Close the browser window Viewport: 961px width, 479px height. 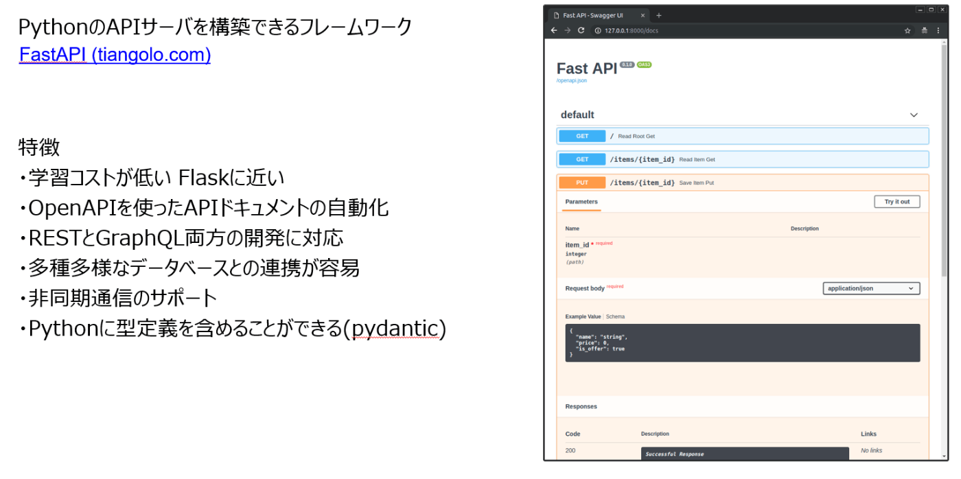tap(942, 10)
